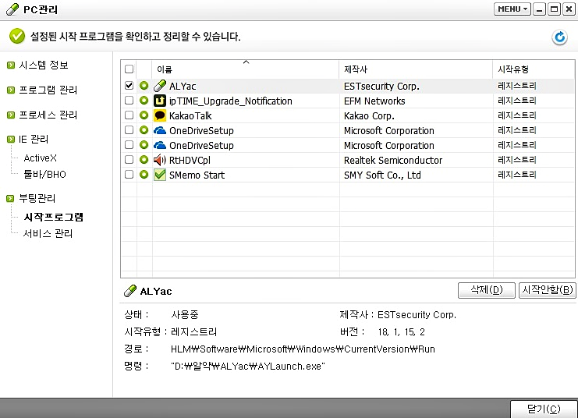Click green status dot for RtHDVCpl

point(144,160)
